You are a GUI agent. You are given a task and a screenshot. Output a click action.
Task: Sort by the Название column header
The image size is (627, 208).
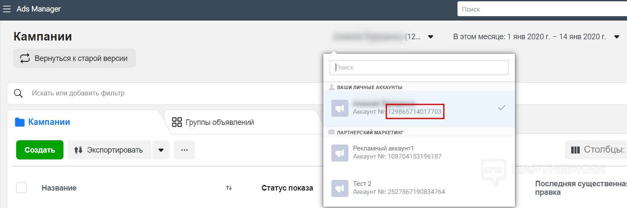(59, 188)
